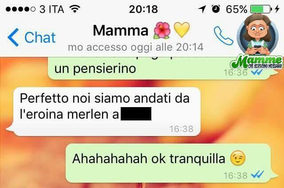
Task: Tap the battery icon in status bar
Action: pyautogui.click(x=261, y=9)
